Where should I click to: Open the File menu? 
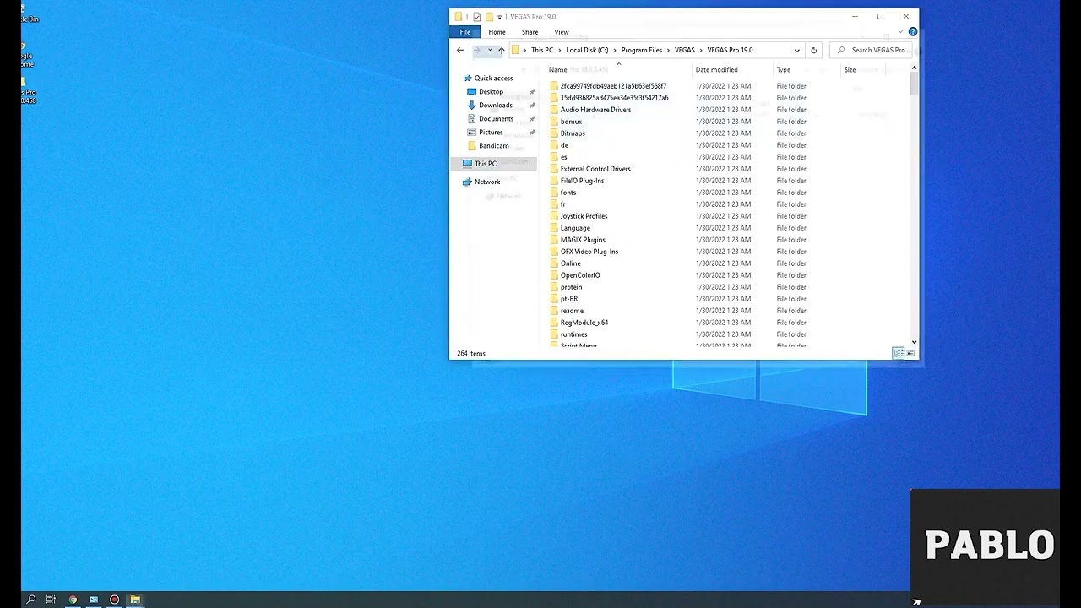464,32
